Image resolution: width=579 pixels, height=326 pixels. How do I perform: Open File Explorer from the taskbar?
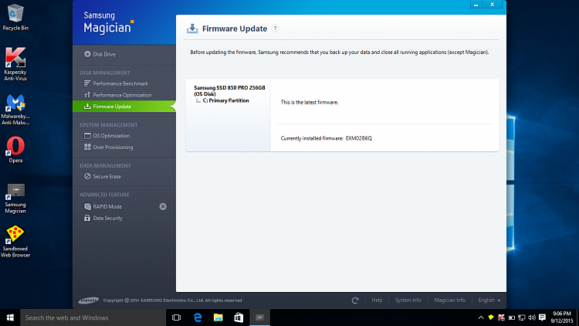click(218, 318)
